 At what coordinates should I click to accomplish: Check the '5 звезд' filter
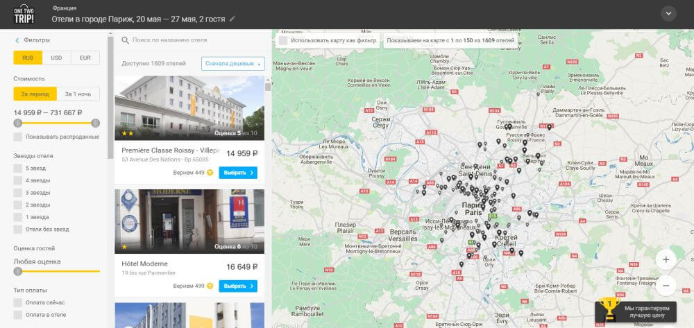click(x=18, y=169)
